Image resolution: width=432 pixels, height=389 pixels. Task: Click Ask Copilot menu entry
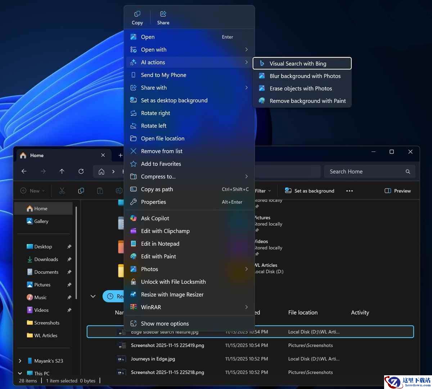tap(155, 218)
